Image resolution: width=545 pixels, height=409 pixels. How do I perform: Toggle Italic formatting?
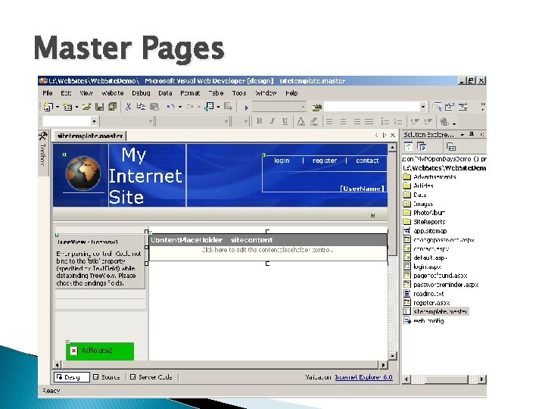(272, 121)
